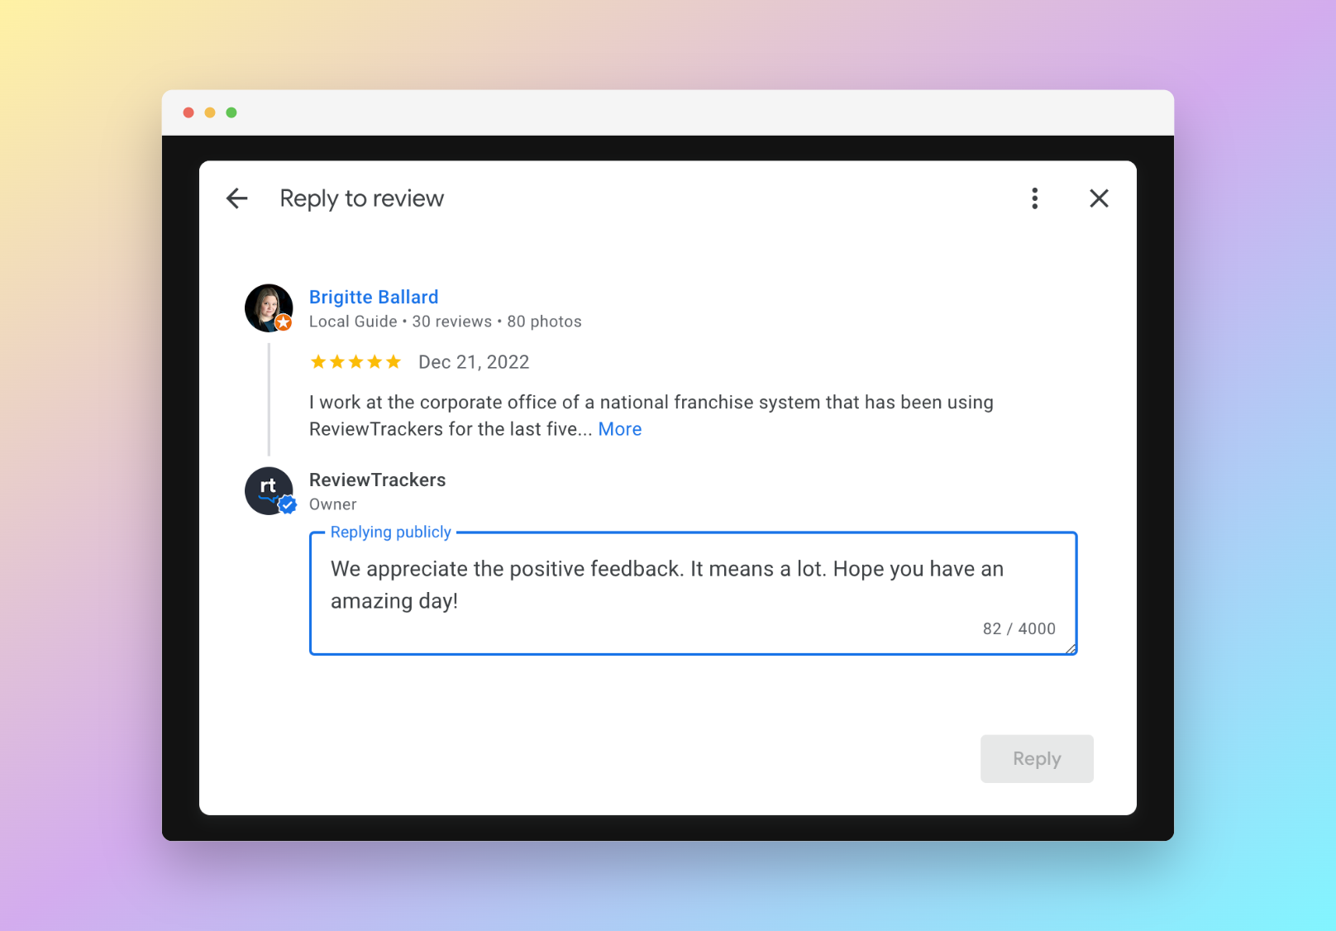Open Brigitte Ballard's profile link

[374, 297]
